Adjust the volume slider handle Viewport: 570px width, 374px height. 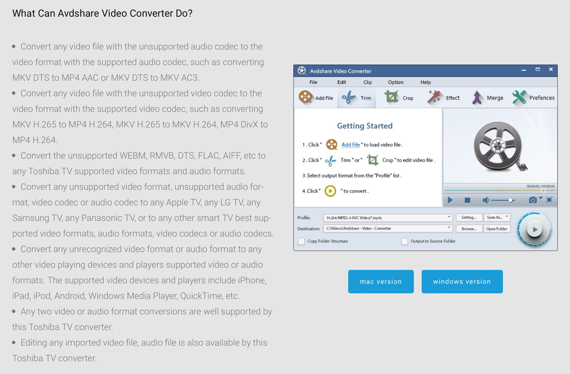point(510,200)
